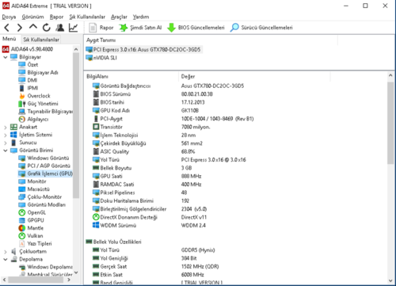This screenshot has width=396, height=286.
Task: Open the Sık Kullanılanlar menu bar item
Action: click(87, 17)
